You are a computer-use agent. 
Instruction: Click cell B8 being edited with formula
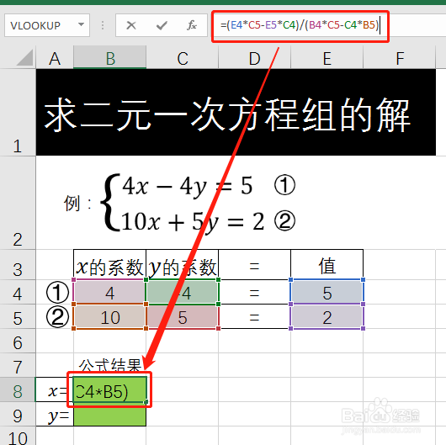[109, 389]
